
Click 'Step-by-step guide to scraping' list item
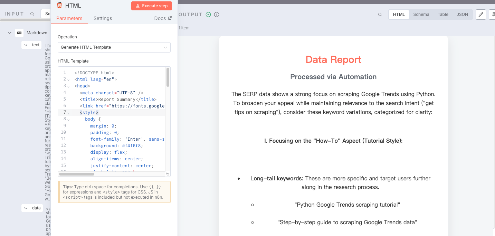[x=347, y=222]
